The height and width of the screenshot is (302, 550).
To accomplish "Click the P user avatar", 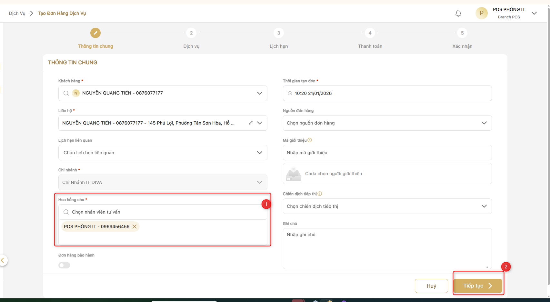I will (x=481, y=13).
